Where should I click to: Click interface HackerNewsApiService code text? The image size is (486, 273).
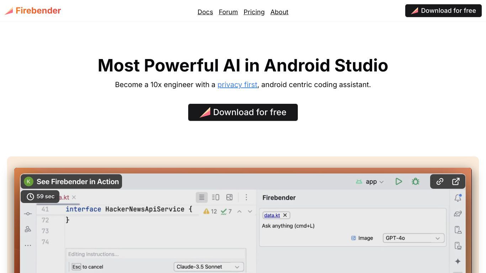pos(129,209)
